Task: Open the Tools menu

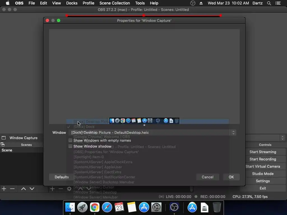Action: (x=140, y=3)
